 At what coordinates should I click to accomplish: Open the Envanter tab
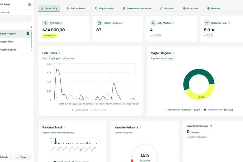pos(214,8)
